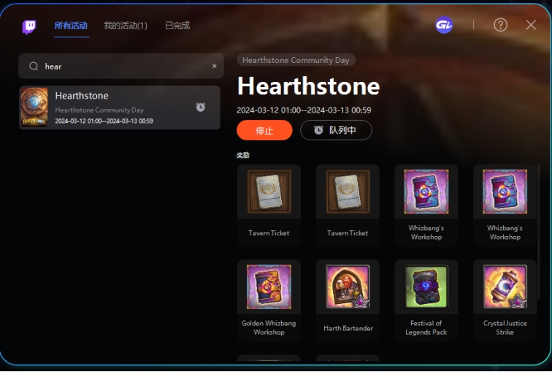Clear the search text with the x icon
The width and height of the screenshot is (552, 372).
pos(214,67)
